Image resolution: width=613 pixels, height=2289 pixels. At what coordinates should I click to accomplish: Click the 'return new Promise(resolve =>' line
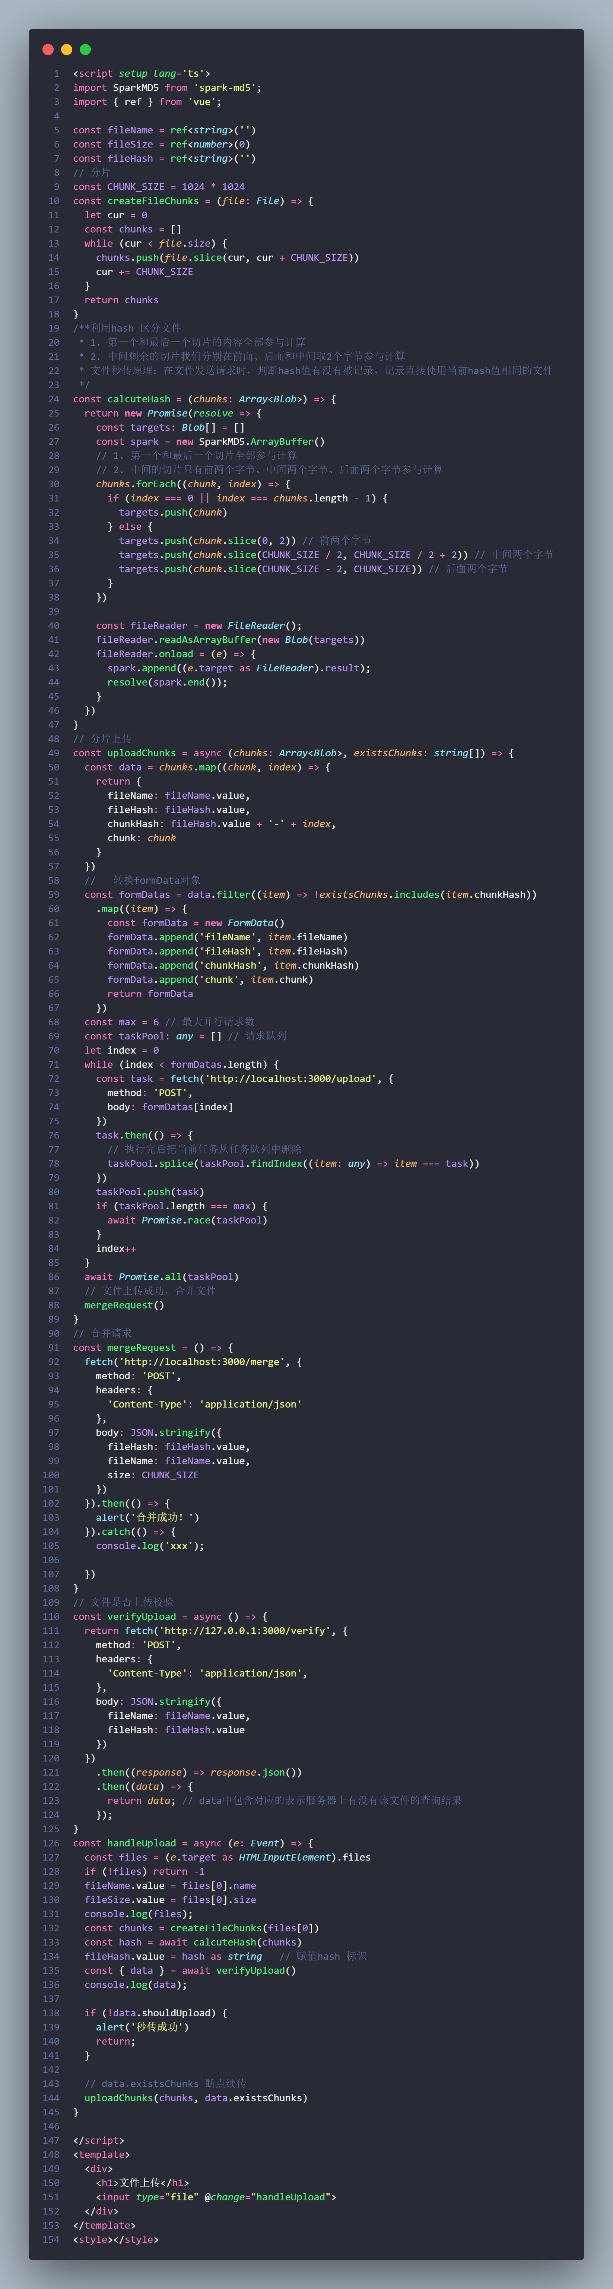(173, 413)
